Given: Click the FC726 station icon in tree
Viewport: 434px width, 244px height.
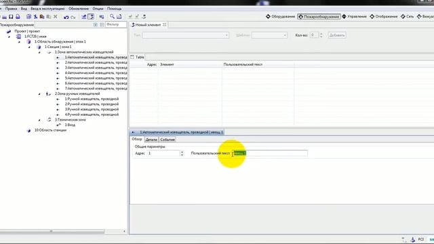Looking at the screenshot, I should click(x=18, y=36).
